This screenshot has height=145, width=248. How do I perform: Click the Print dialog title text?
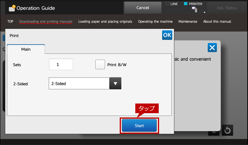point(14,36)
